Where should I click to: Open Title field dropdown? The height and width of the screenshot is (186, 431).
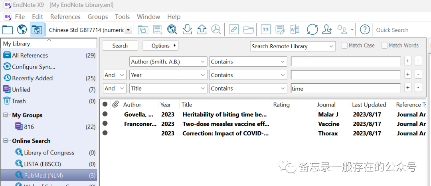pos(168,89)
